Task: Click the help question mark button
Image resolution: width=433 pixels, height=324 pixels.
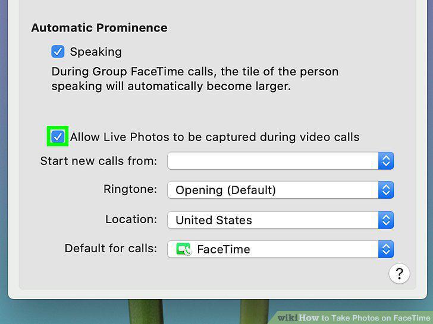Action: point(399,274)
